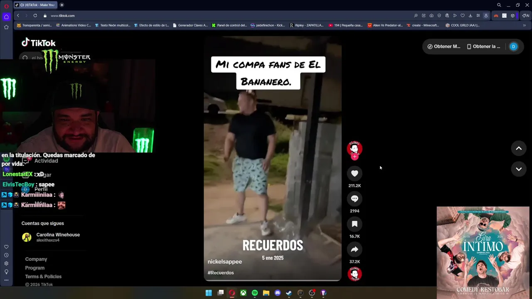This screenshot has height=299, width=532.
Task: Open the tab search magnifier in title bar
Action: coord(499,5)
